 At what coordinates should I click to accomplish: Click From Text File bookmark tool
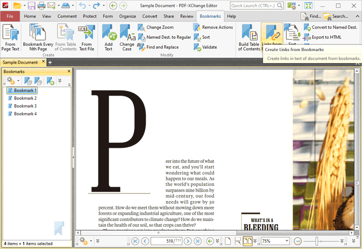pyautogui.click(x=86, y=37)
